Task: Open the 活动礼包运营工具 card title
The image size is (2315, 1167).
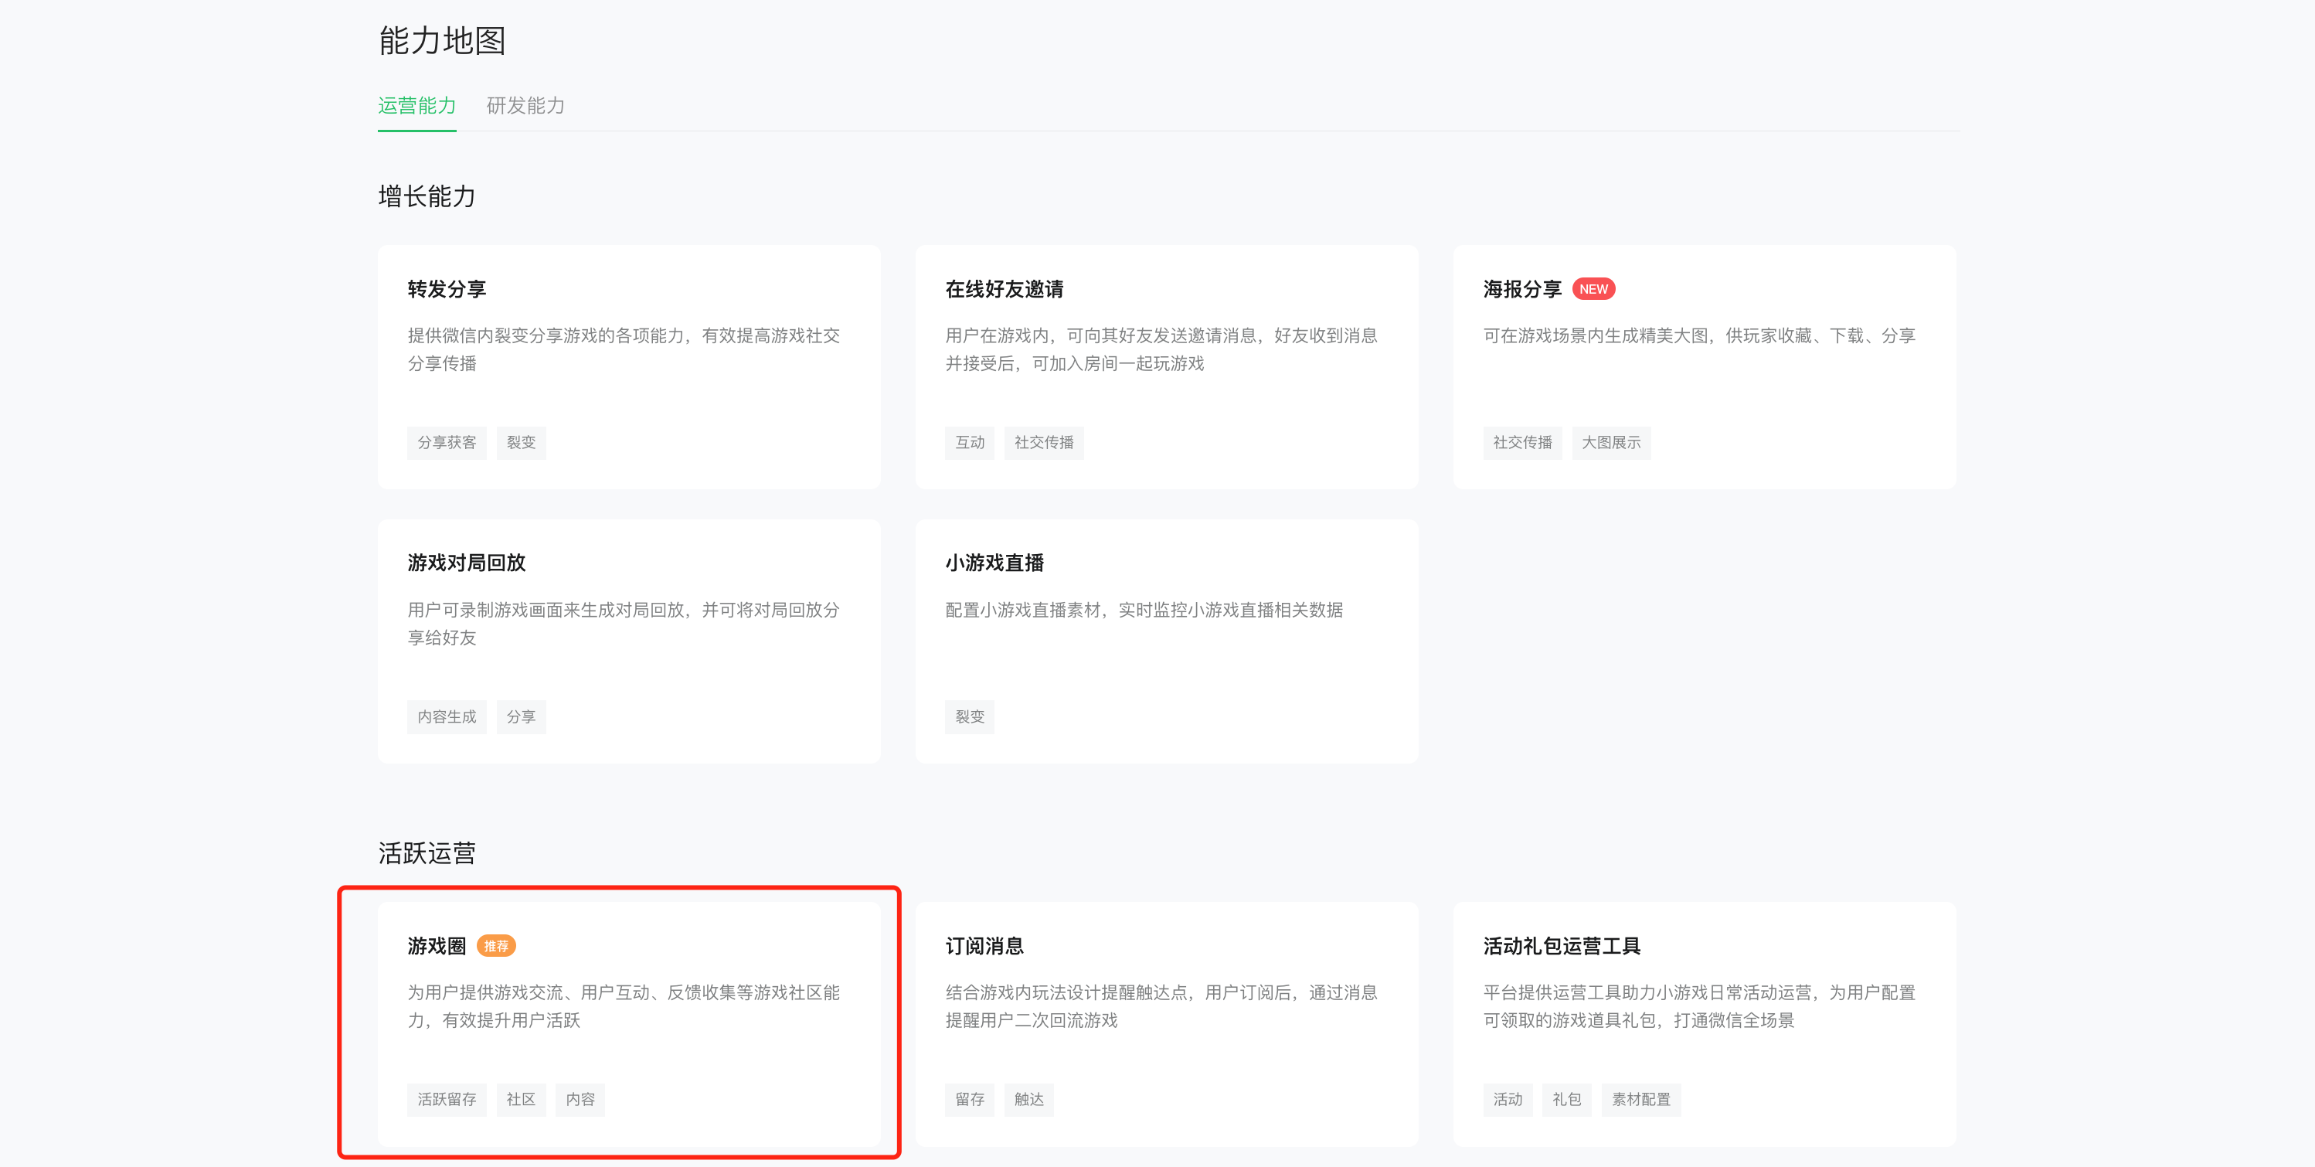Action: point(1562,946)
